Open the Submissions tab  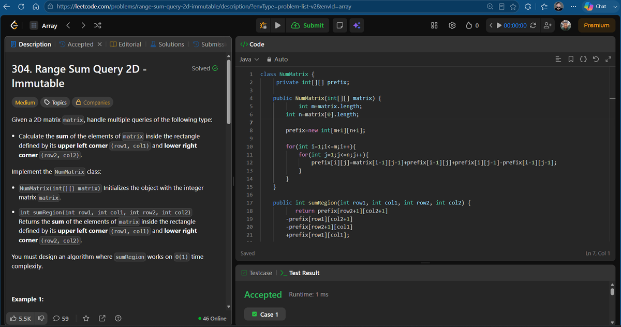tap(209, 44)
